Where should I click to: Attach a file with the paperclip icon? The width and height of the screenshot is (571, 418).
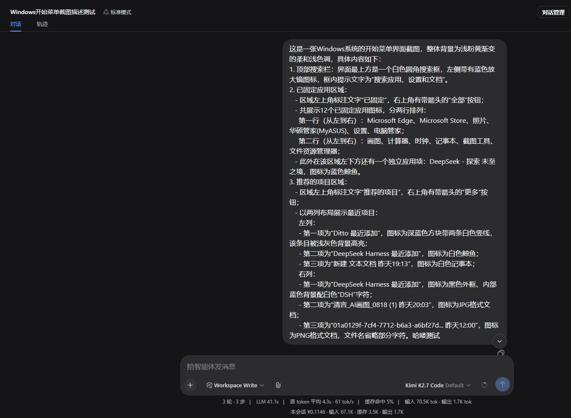278,385
